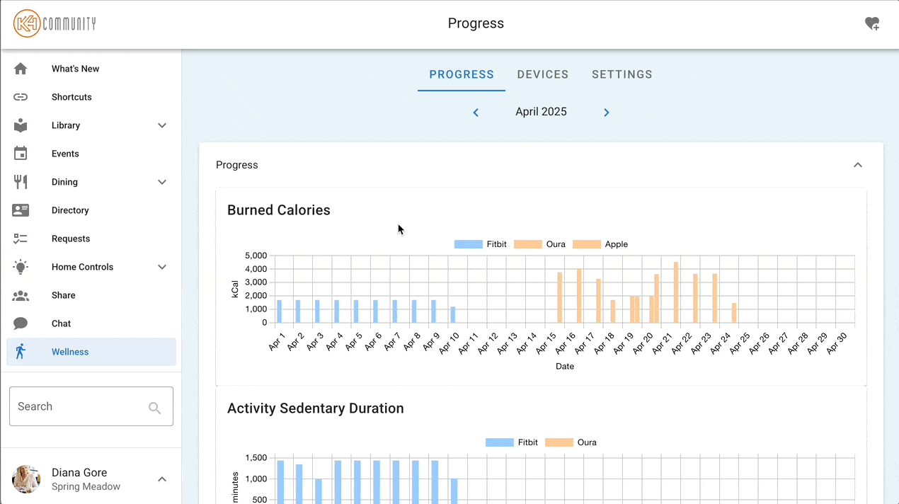Click the Dining fork and knife icon
This screenshot has width=899, height=504.
21,182
